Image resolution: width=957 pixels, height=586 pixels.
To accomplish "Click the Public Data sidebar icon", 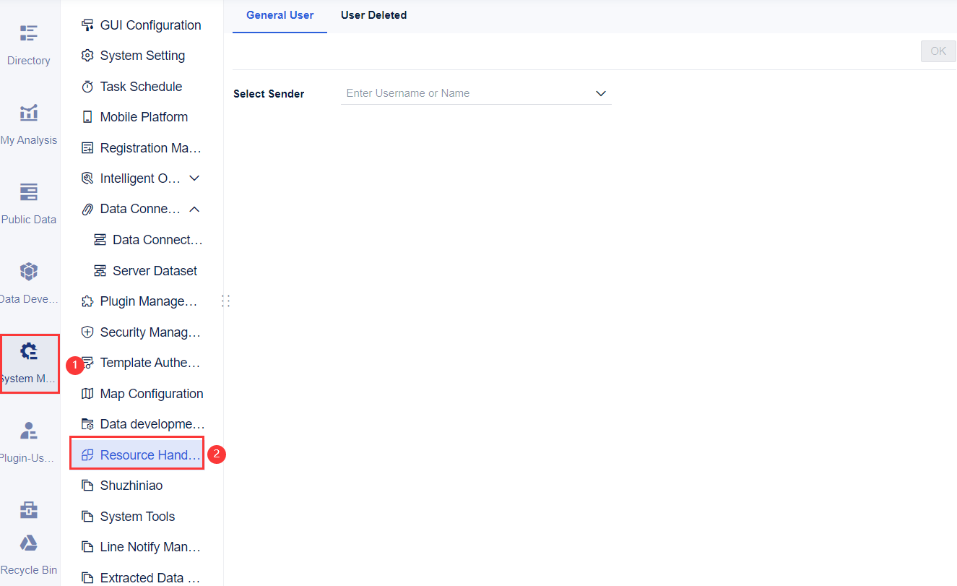I will (x=29, y=192).
